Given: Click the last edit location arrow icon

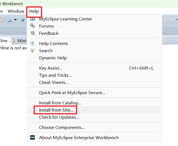Looking at the screenshot, I should click(165, 20).
